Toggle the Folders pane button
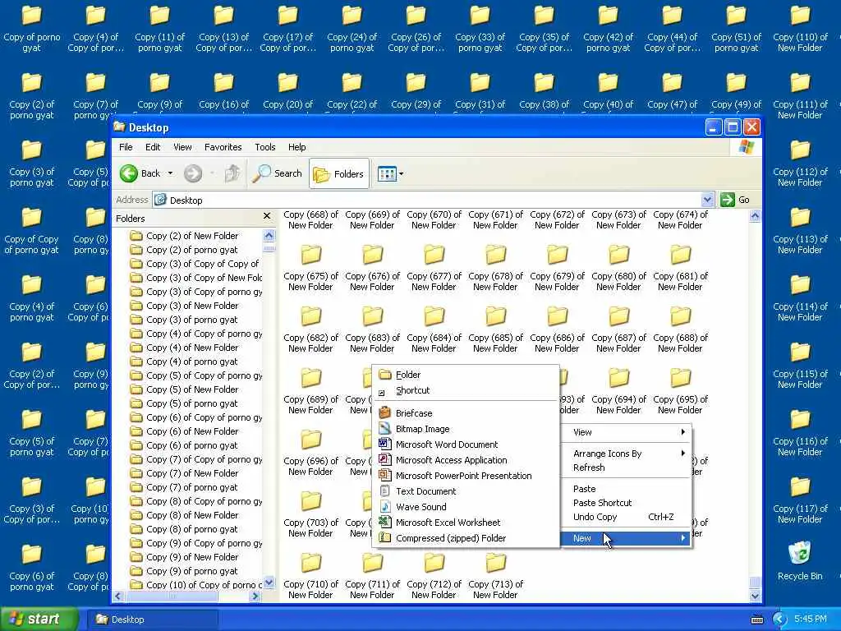 339,174
